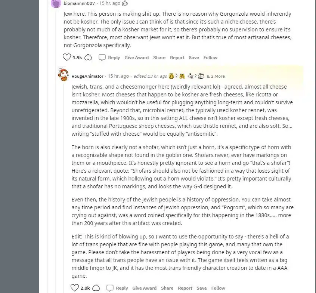
Task: Click the gold award icon on RougeAnimator's comment
Action: (171, 76)
